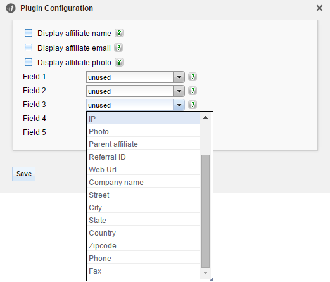Open help tooltip for Field 3
This screenshot has height=282, width=330.
tap(193, 105)
